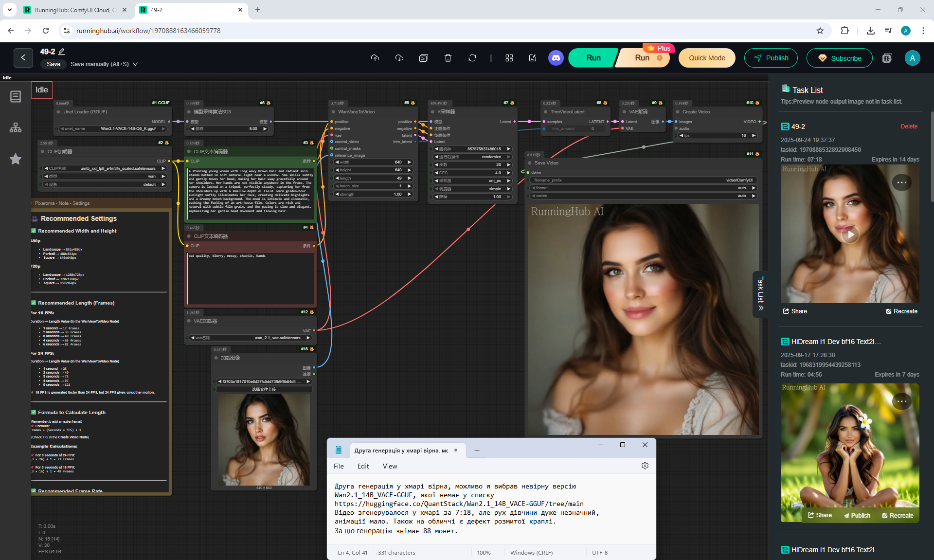
Task: Click the refresh icon in top toolbar
Action: pyautogui.click(x=472, y=58)
